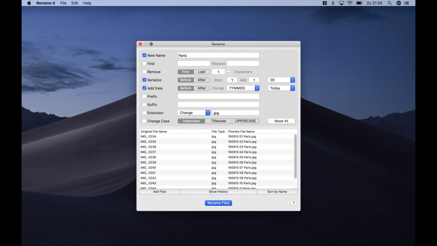Click the window layout menu bar icon
Viewport: 437px width, 246px height.
point(324,3)
